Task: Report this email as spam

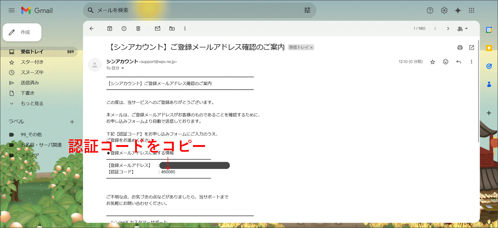Action: tap(124, 28)
